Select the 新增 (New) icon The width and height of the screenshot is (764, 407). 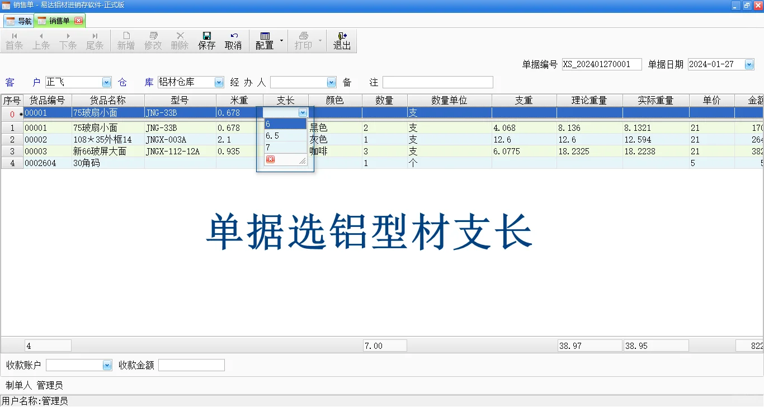tap(126, 40)
